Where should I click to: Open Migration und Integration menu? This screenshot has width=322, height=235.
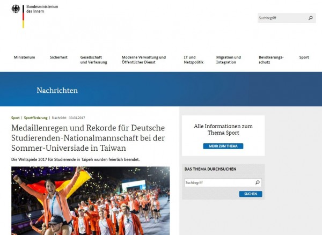click(x=229, y=60)
